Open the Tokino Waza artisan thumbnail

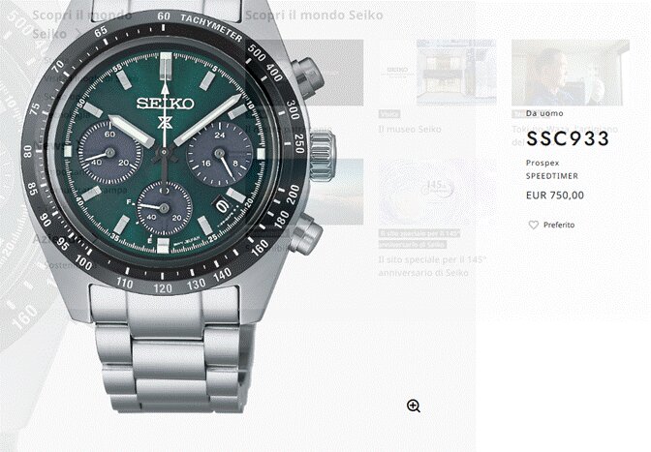click(x=571, y=73)
